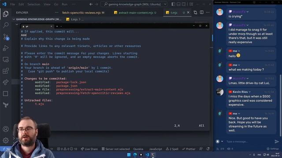The width and height of the screenshot is (282, 158).
Task: Toggle the secondary sidebar layout icon
Action: (x=184, y=4)
